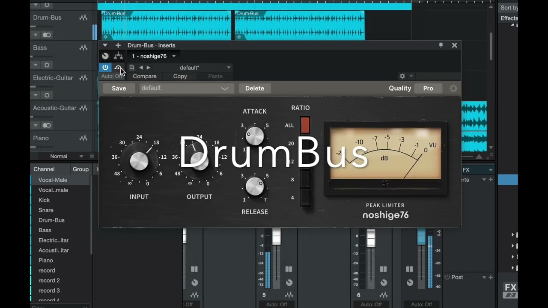Click the Save preset button

pos(119,88)
